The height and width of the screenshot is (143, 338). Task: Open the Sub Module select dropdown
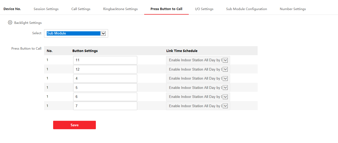[76, 33]
